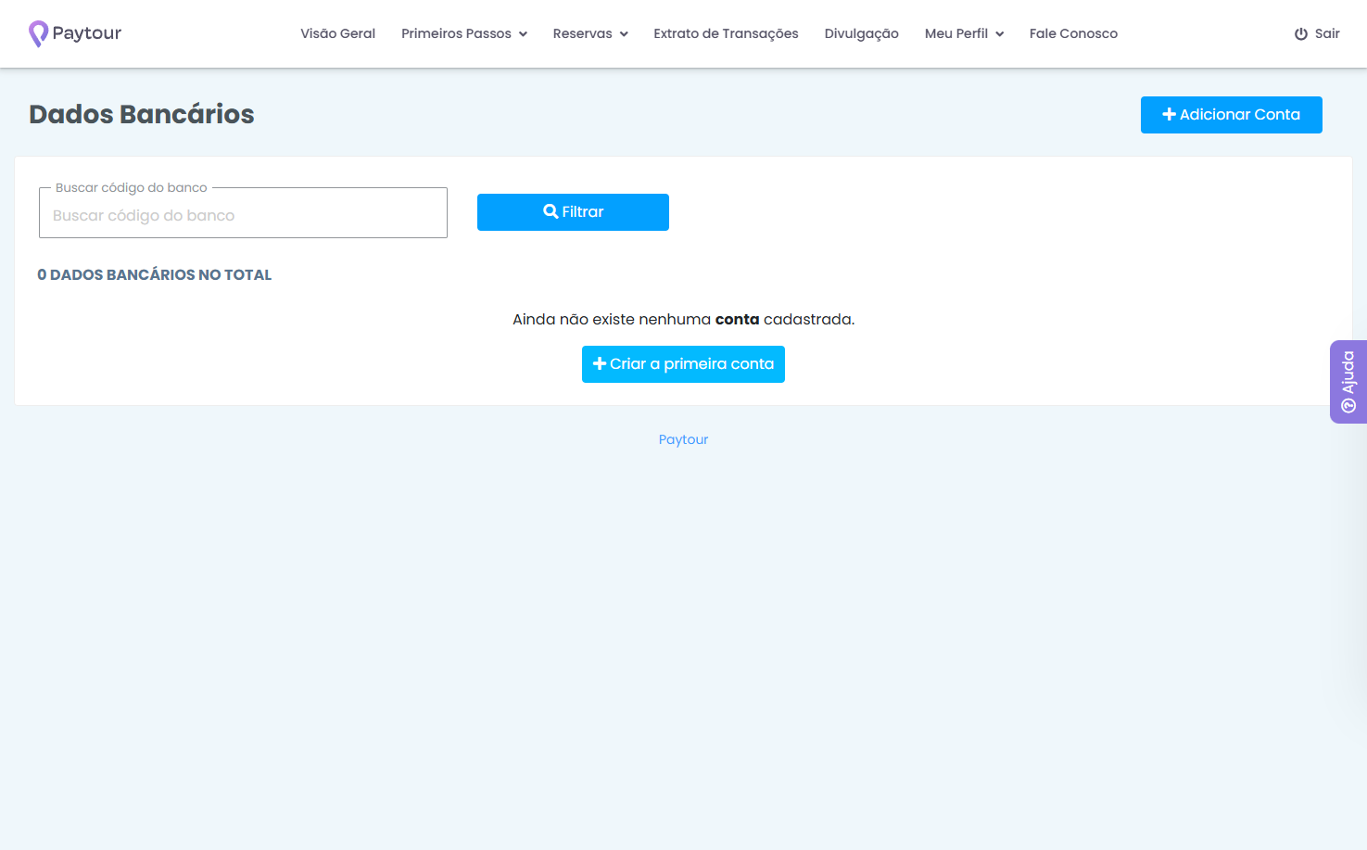Open the Primeiros Passos menu label

tap(456, 33)
